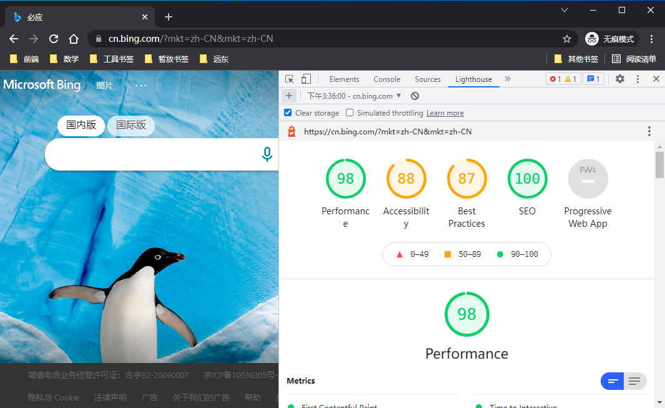Follow the Learn more link
Screen dimensions: 665x408
click(445, 113)
